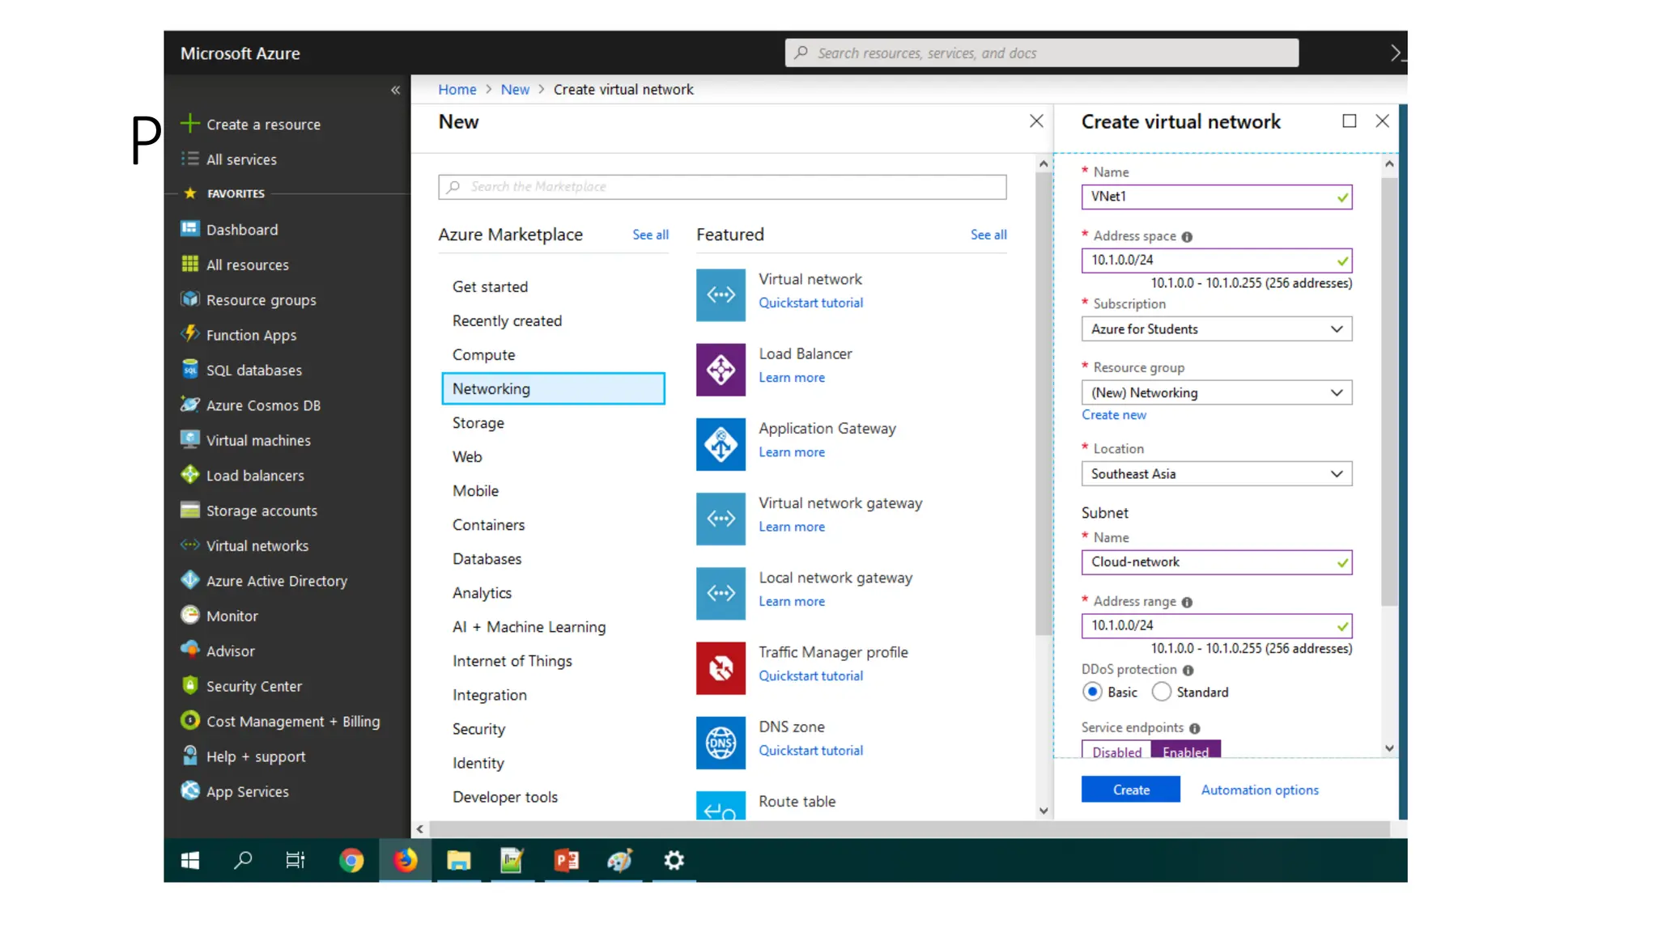Click the Load balancers sidebar icon

coord(189,475)
